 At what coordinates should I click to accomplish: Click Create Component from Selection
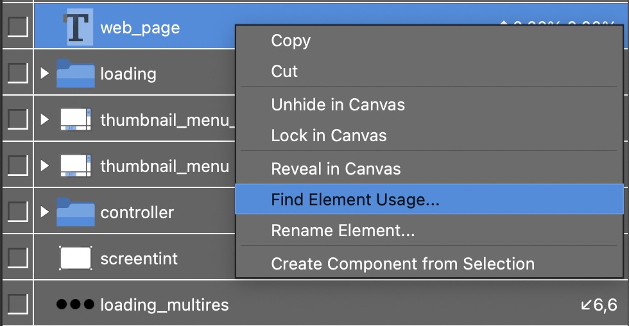pyautogui.click(x=402, y=263)
